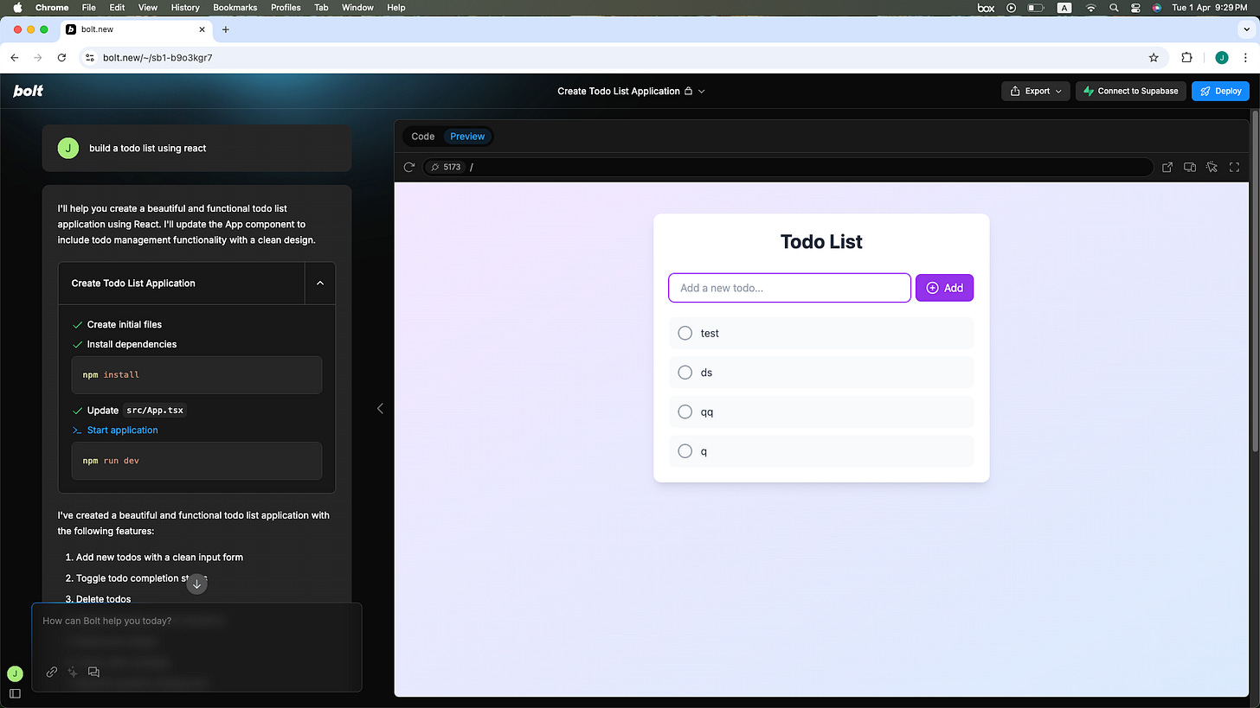Close the bolt.new browser tab
This screenshot has height=708, width=1260.
pyautogui.click(x=202, y=29)
